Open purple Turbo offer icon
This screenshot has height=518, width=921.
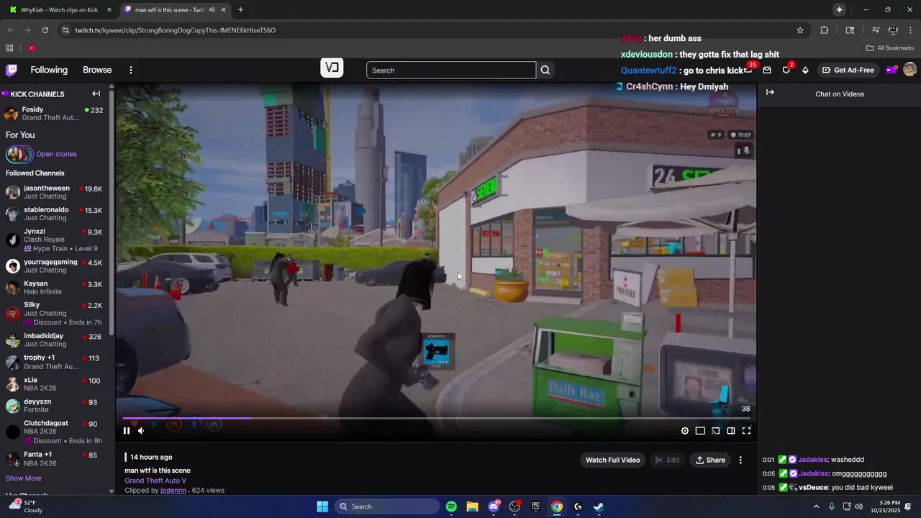[x=891, y=70]
